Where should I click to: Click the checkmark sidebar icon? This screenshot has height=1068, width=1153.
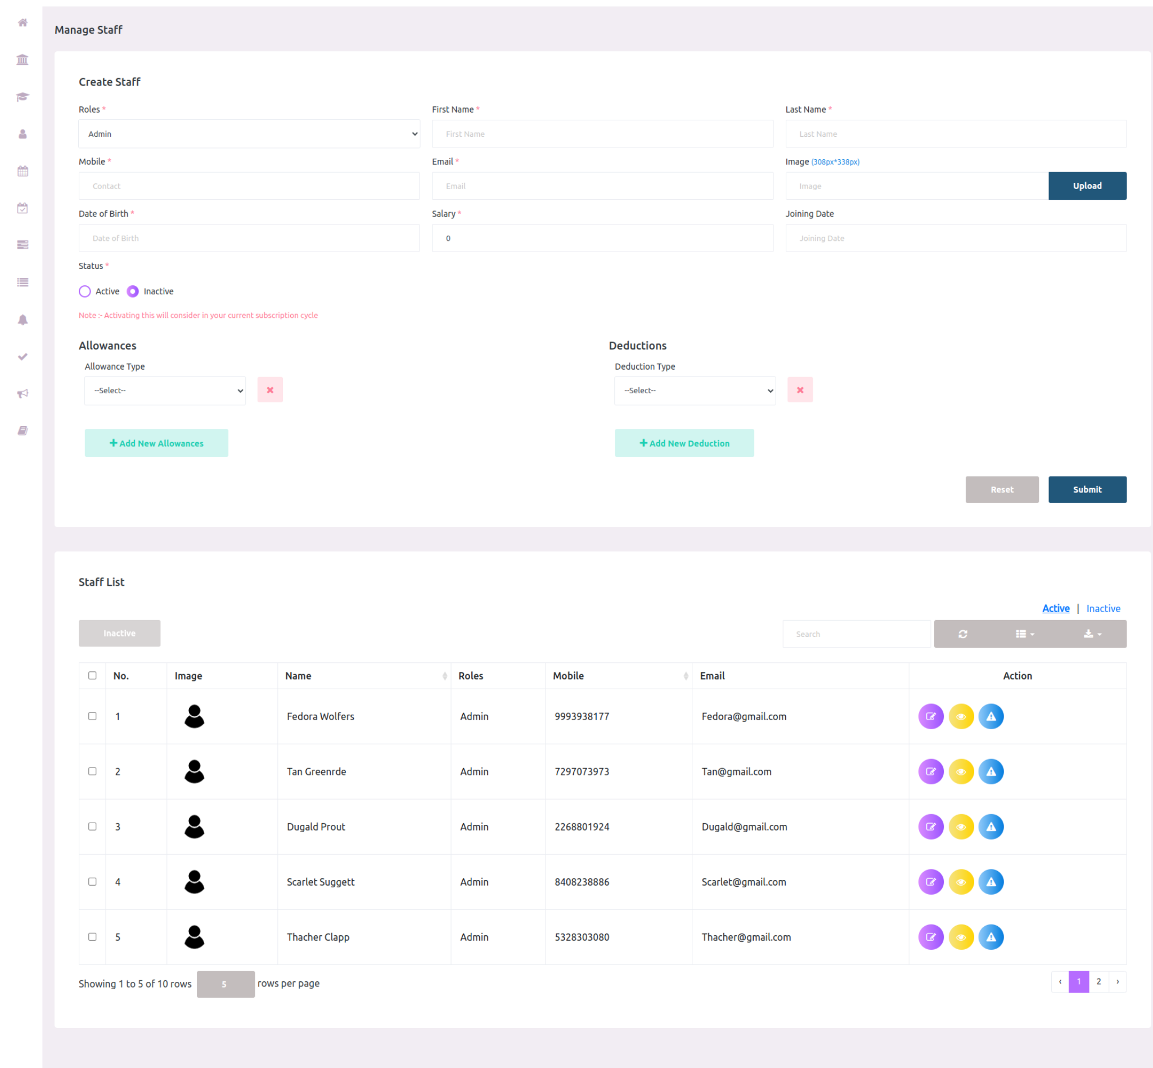[22, 357]
